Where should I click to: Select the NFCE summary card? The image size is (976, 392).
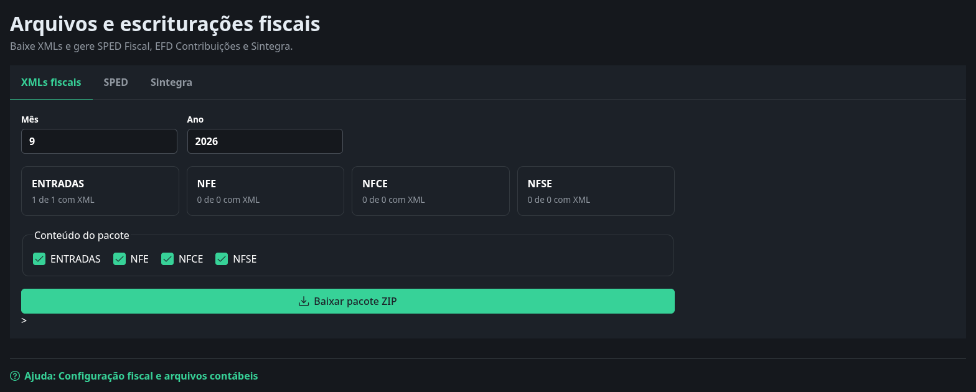coord(431,191)
